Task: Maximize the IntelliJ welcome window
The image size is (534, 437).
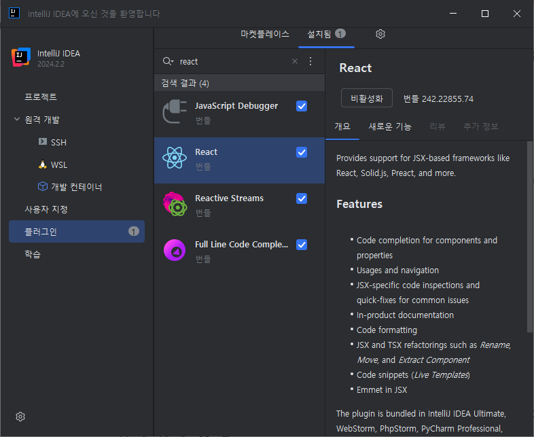Action: [x=485, y=14]
